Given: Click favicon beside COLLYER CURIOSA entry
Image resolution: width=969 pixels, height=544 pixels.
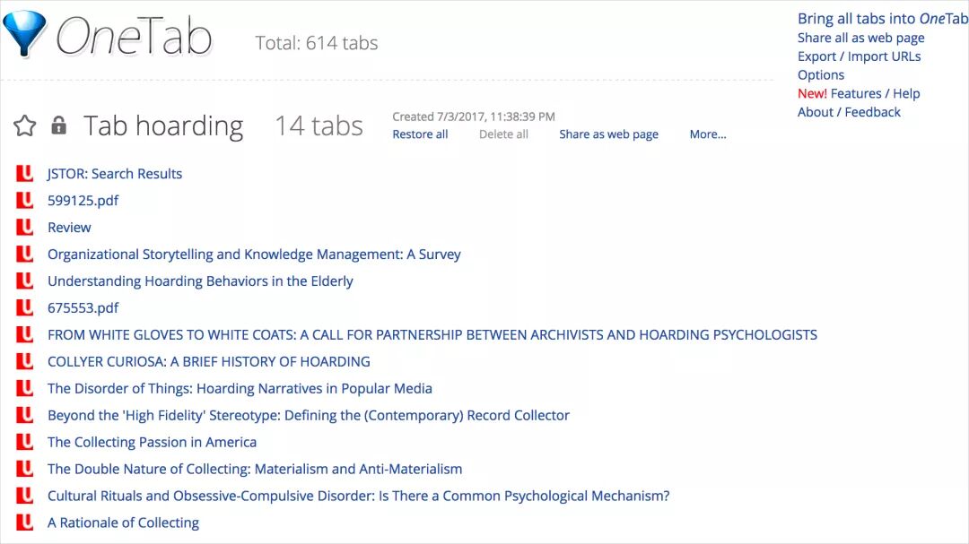Looking at the screenshot, I should coord(25,361).
